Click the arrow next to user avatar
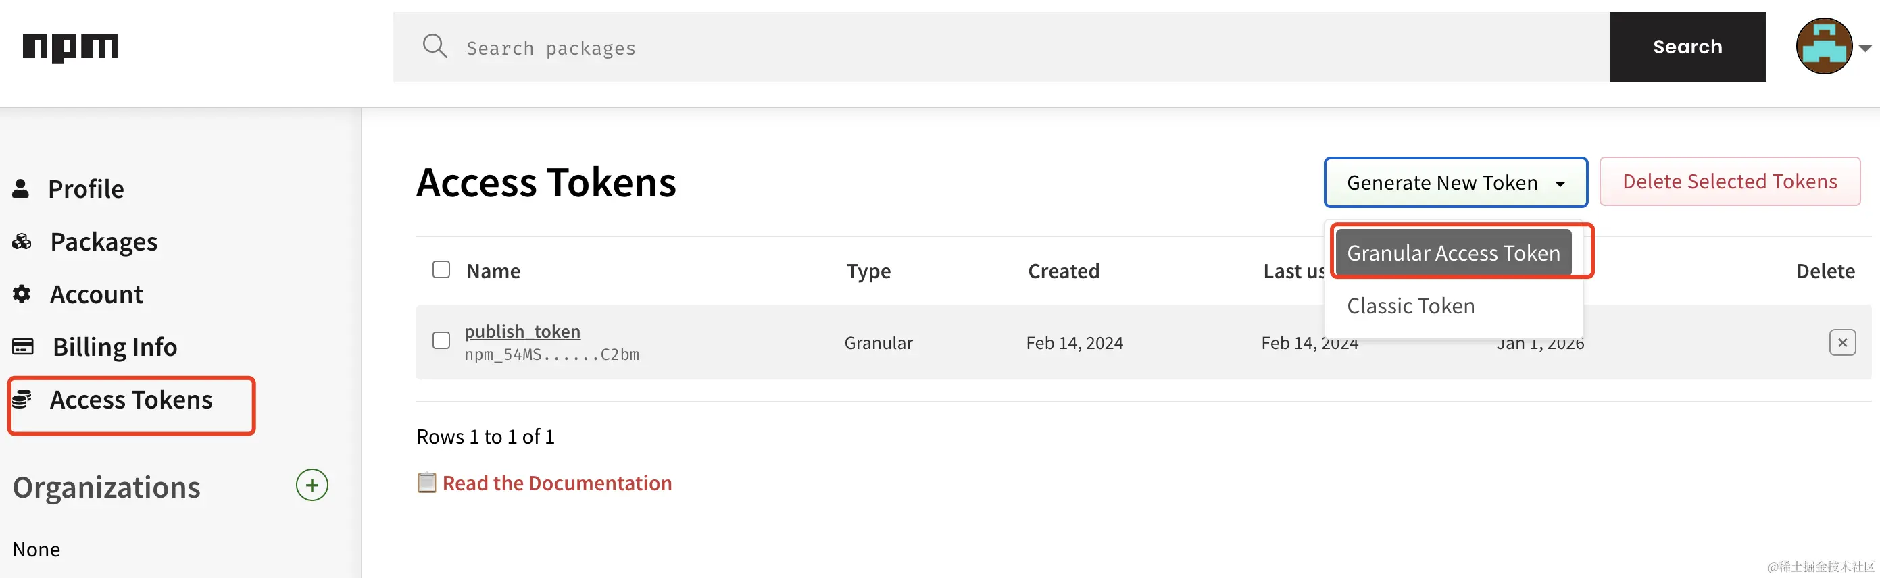 [1864, 48]
